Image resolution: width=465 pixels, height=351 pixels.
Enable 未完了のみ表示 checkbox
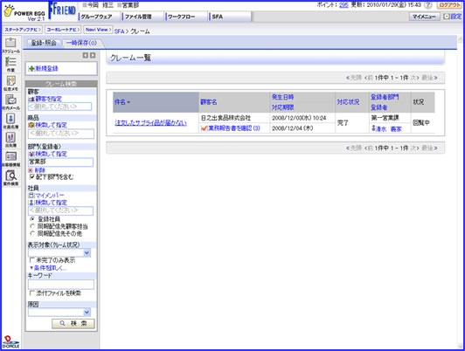pyautogui.click(x=32, y=260)
